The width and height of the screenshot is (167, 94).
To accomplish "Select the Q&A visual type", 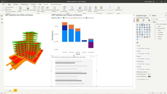I will 140,37.
